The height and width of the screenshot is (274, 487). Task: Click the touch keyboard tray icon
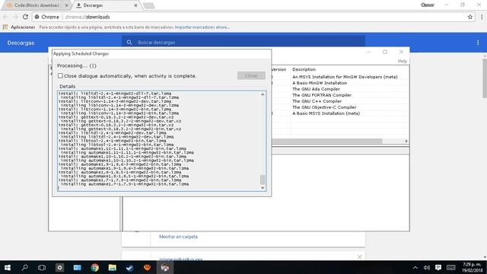coord(451,267)
